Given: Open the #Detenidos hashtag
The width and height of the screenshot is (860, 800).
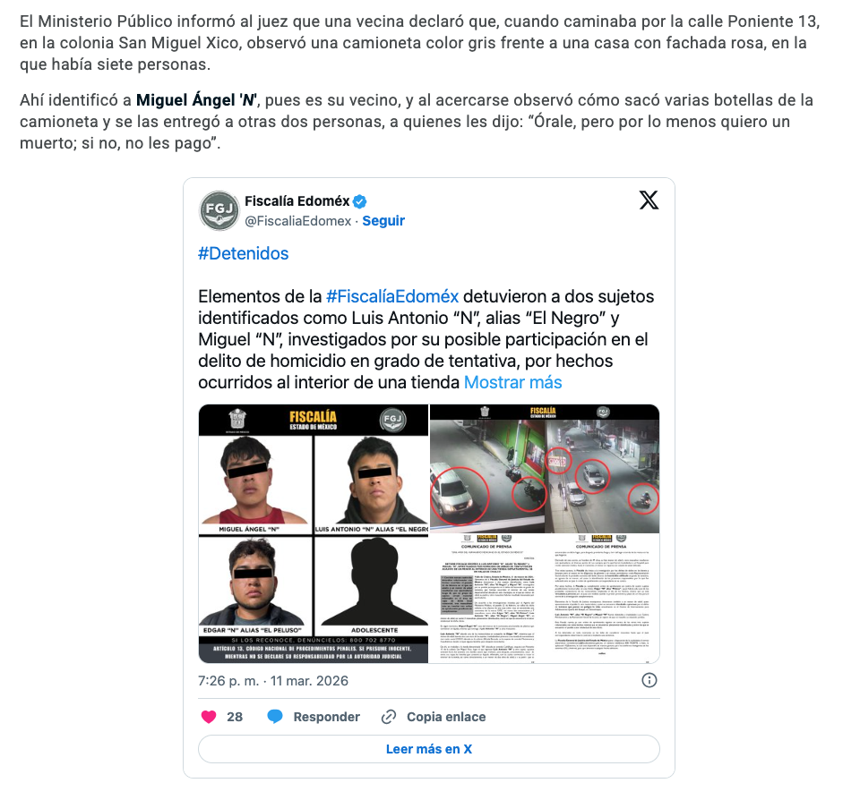Looking at the screenshot, I should (x=243, y=254).
